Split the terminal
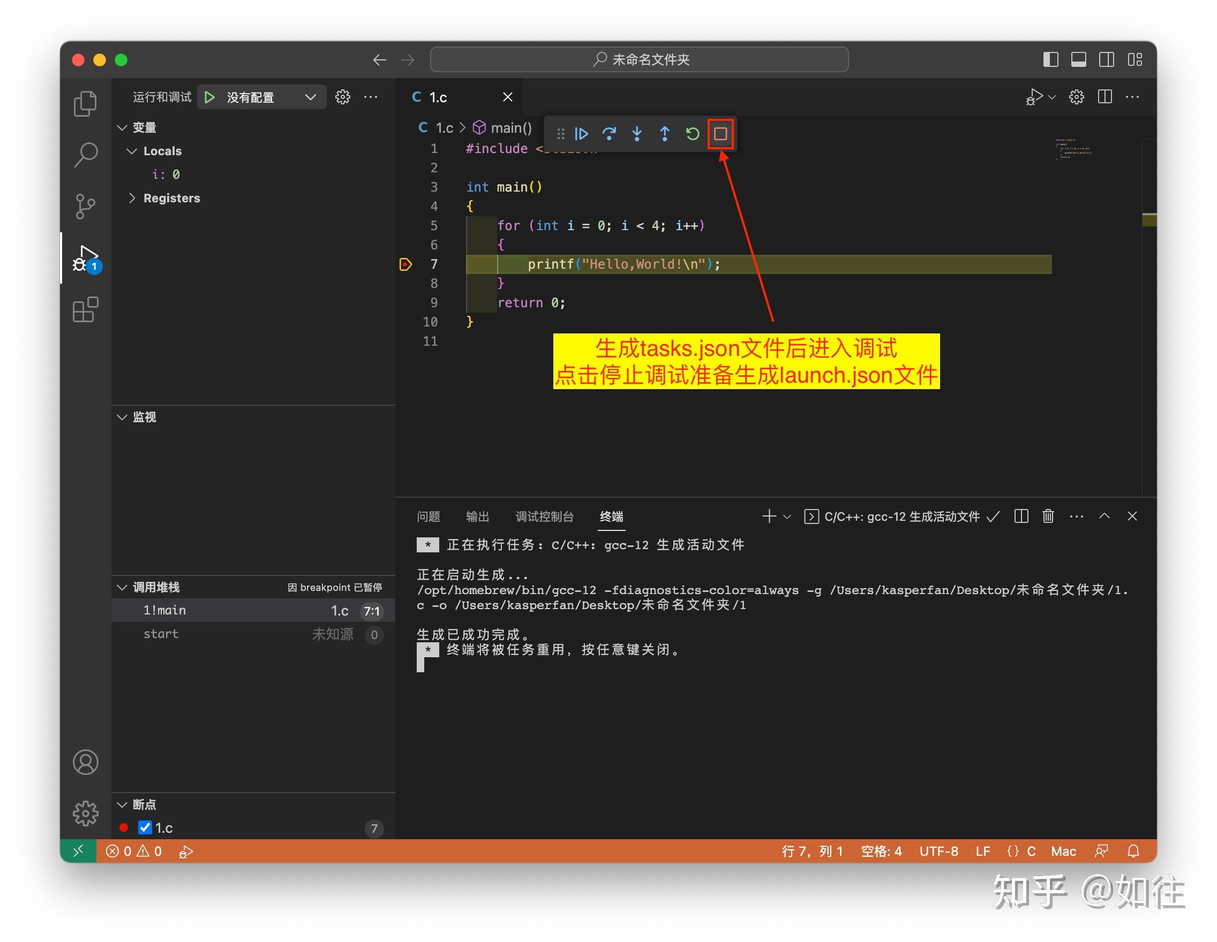This screenshot has height=942, width=1217. pos(1021,516)
